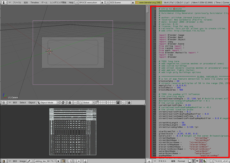230x163 pixels.
Task: Open the text editor window type selector
Action: click(x=149, y=161)
